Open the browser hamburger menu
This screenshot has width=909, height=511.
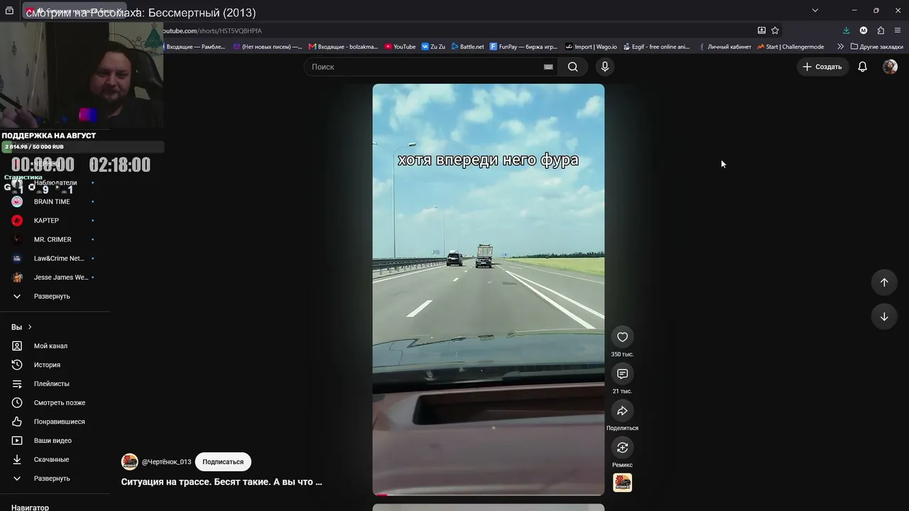pos(898,31)
